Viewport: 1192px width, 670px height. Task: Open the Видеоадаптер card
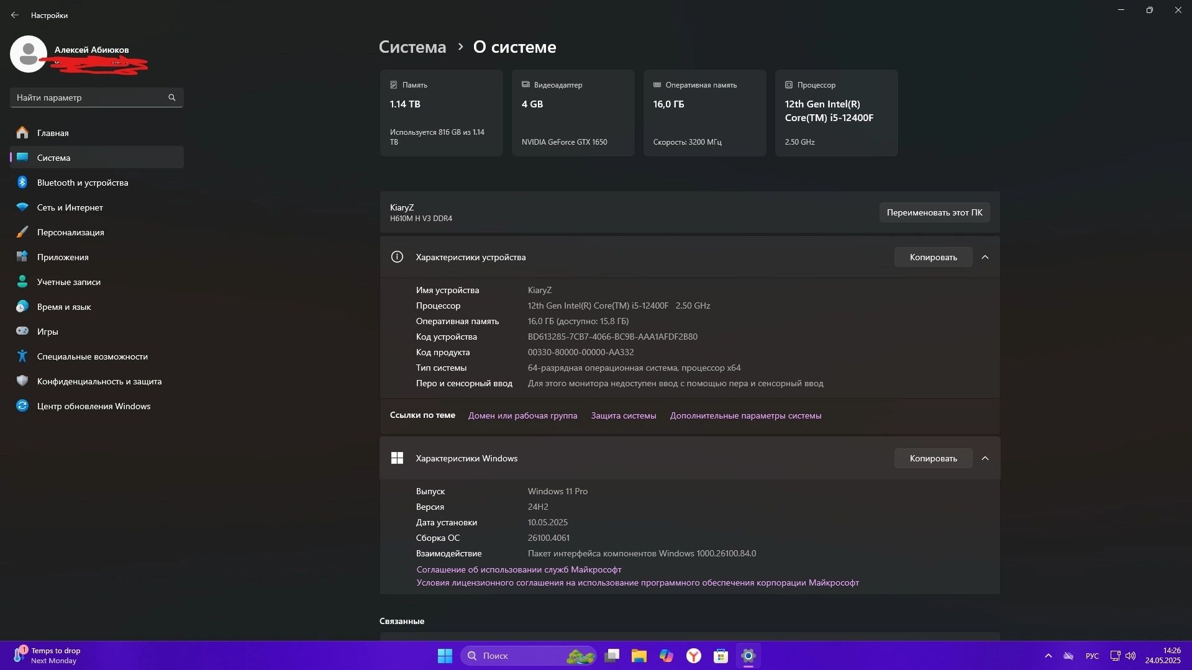coord(573,113)
